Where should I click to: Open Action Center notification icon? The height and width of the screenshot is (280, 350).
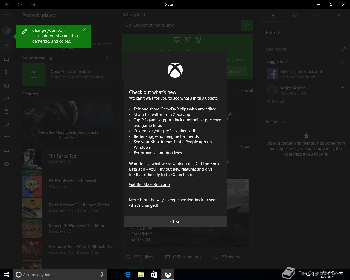click(341, 275)
